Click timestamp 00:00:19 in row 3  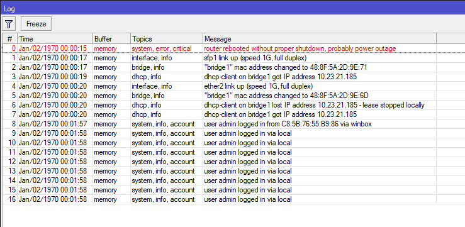53,77
